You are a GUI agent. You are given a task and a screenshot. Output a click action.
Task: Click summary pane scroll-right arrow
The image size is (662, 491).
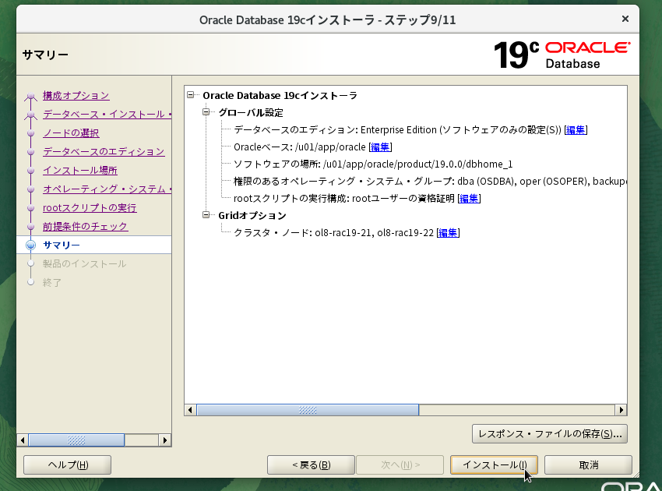pyautogui.click(x=621, y=410)
